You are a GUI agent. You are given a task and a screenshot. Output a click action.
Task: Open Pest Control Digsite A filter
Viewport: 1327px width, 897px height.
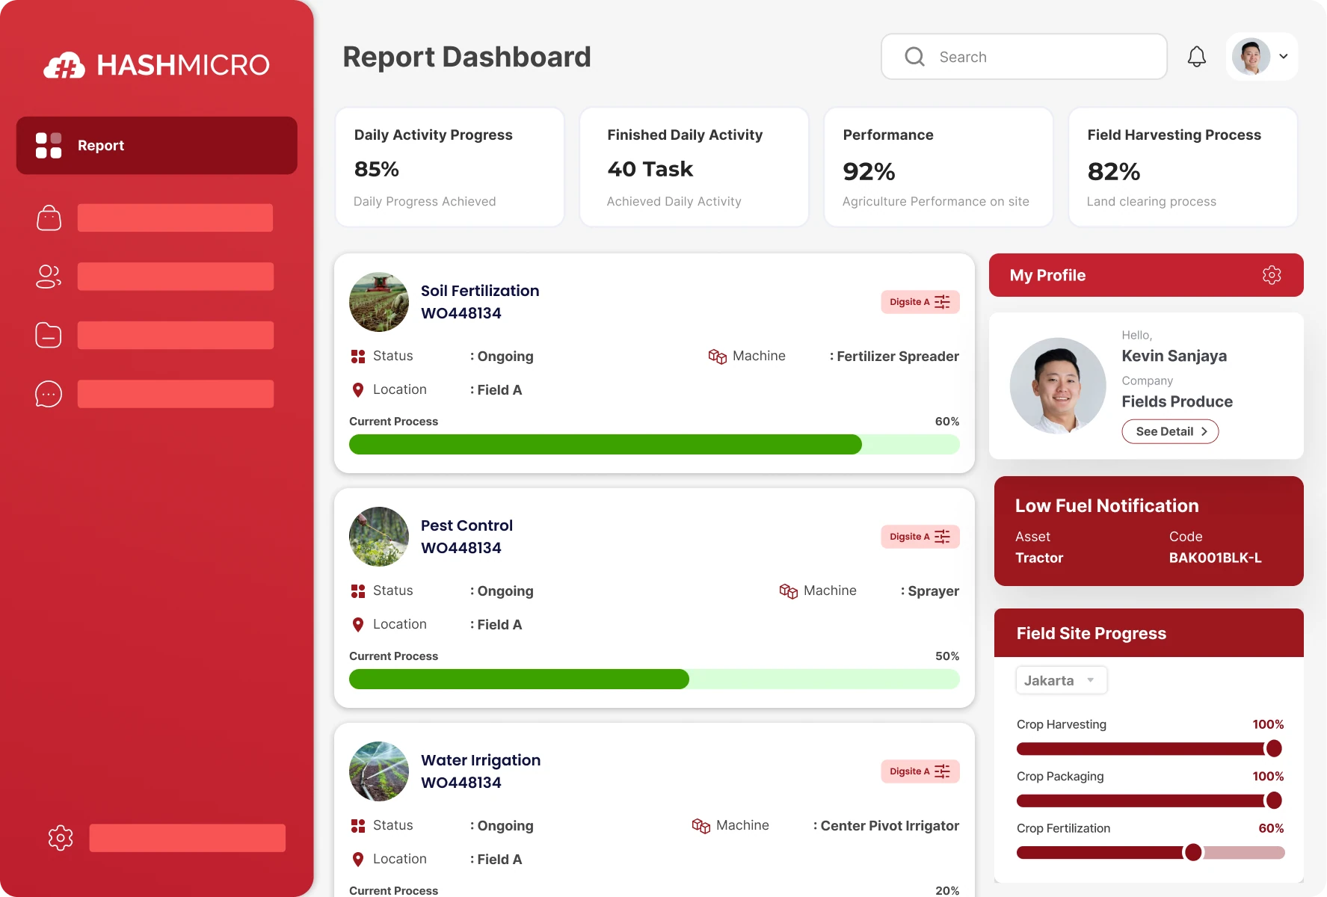(x=920, y=537)
